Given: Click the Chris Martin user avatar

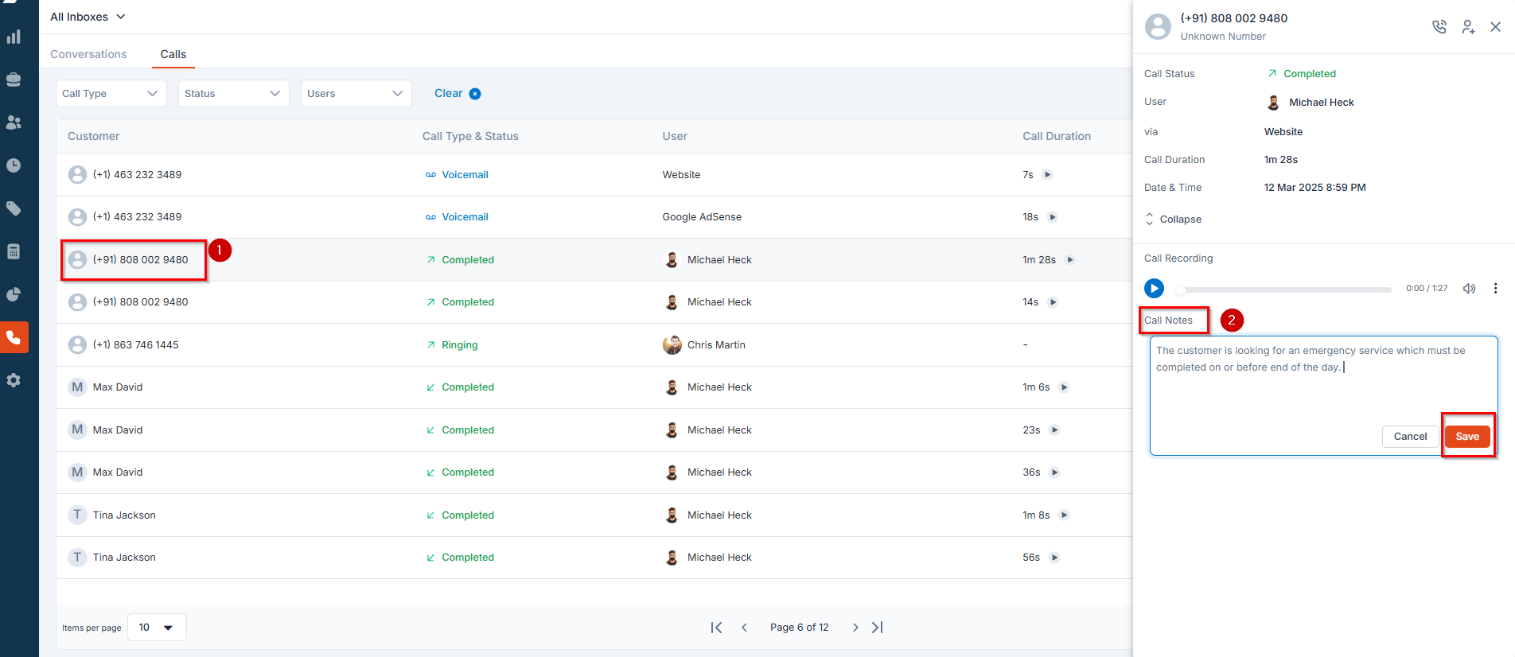Looking at the screenshot, I should click(x=672, y=345).
